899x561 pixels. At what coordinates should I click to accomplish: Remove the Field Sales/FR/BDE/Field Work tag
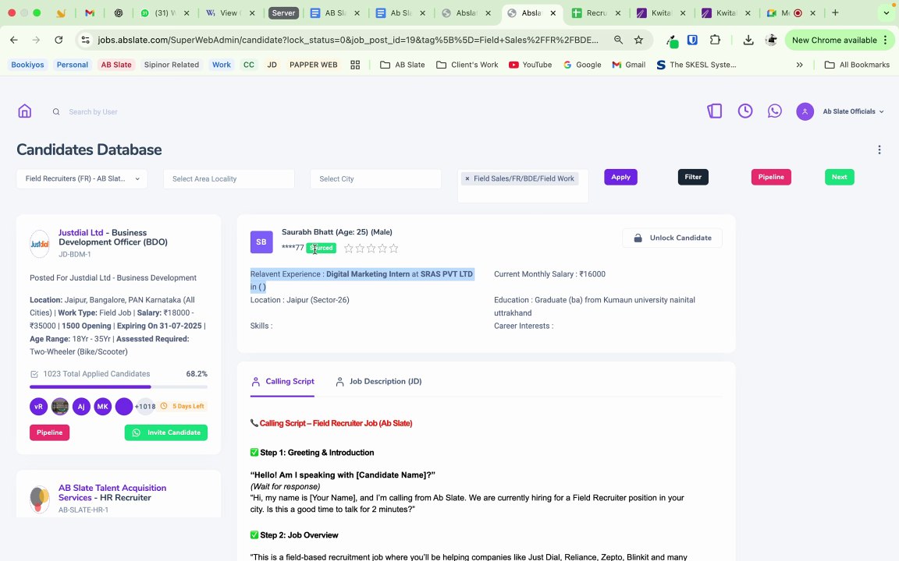(x=467, y=178)
